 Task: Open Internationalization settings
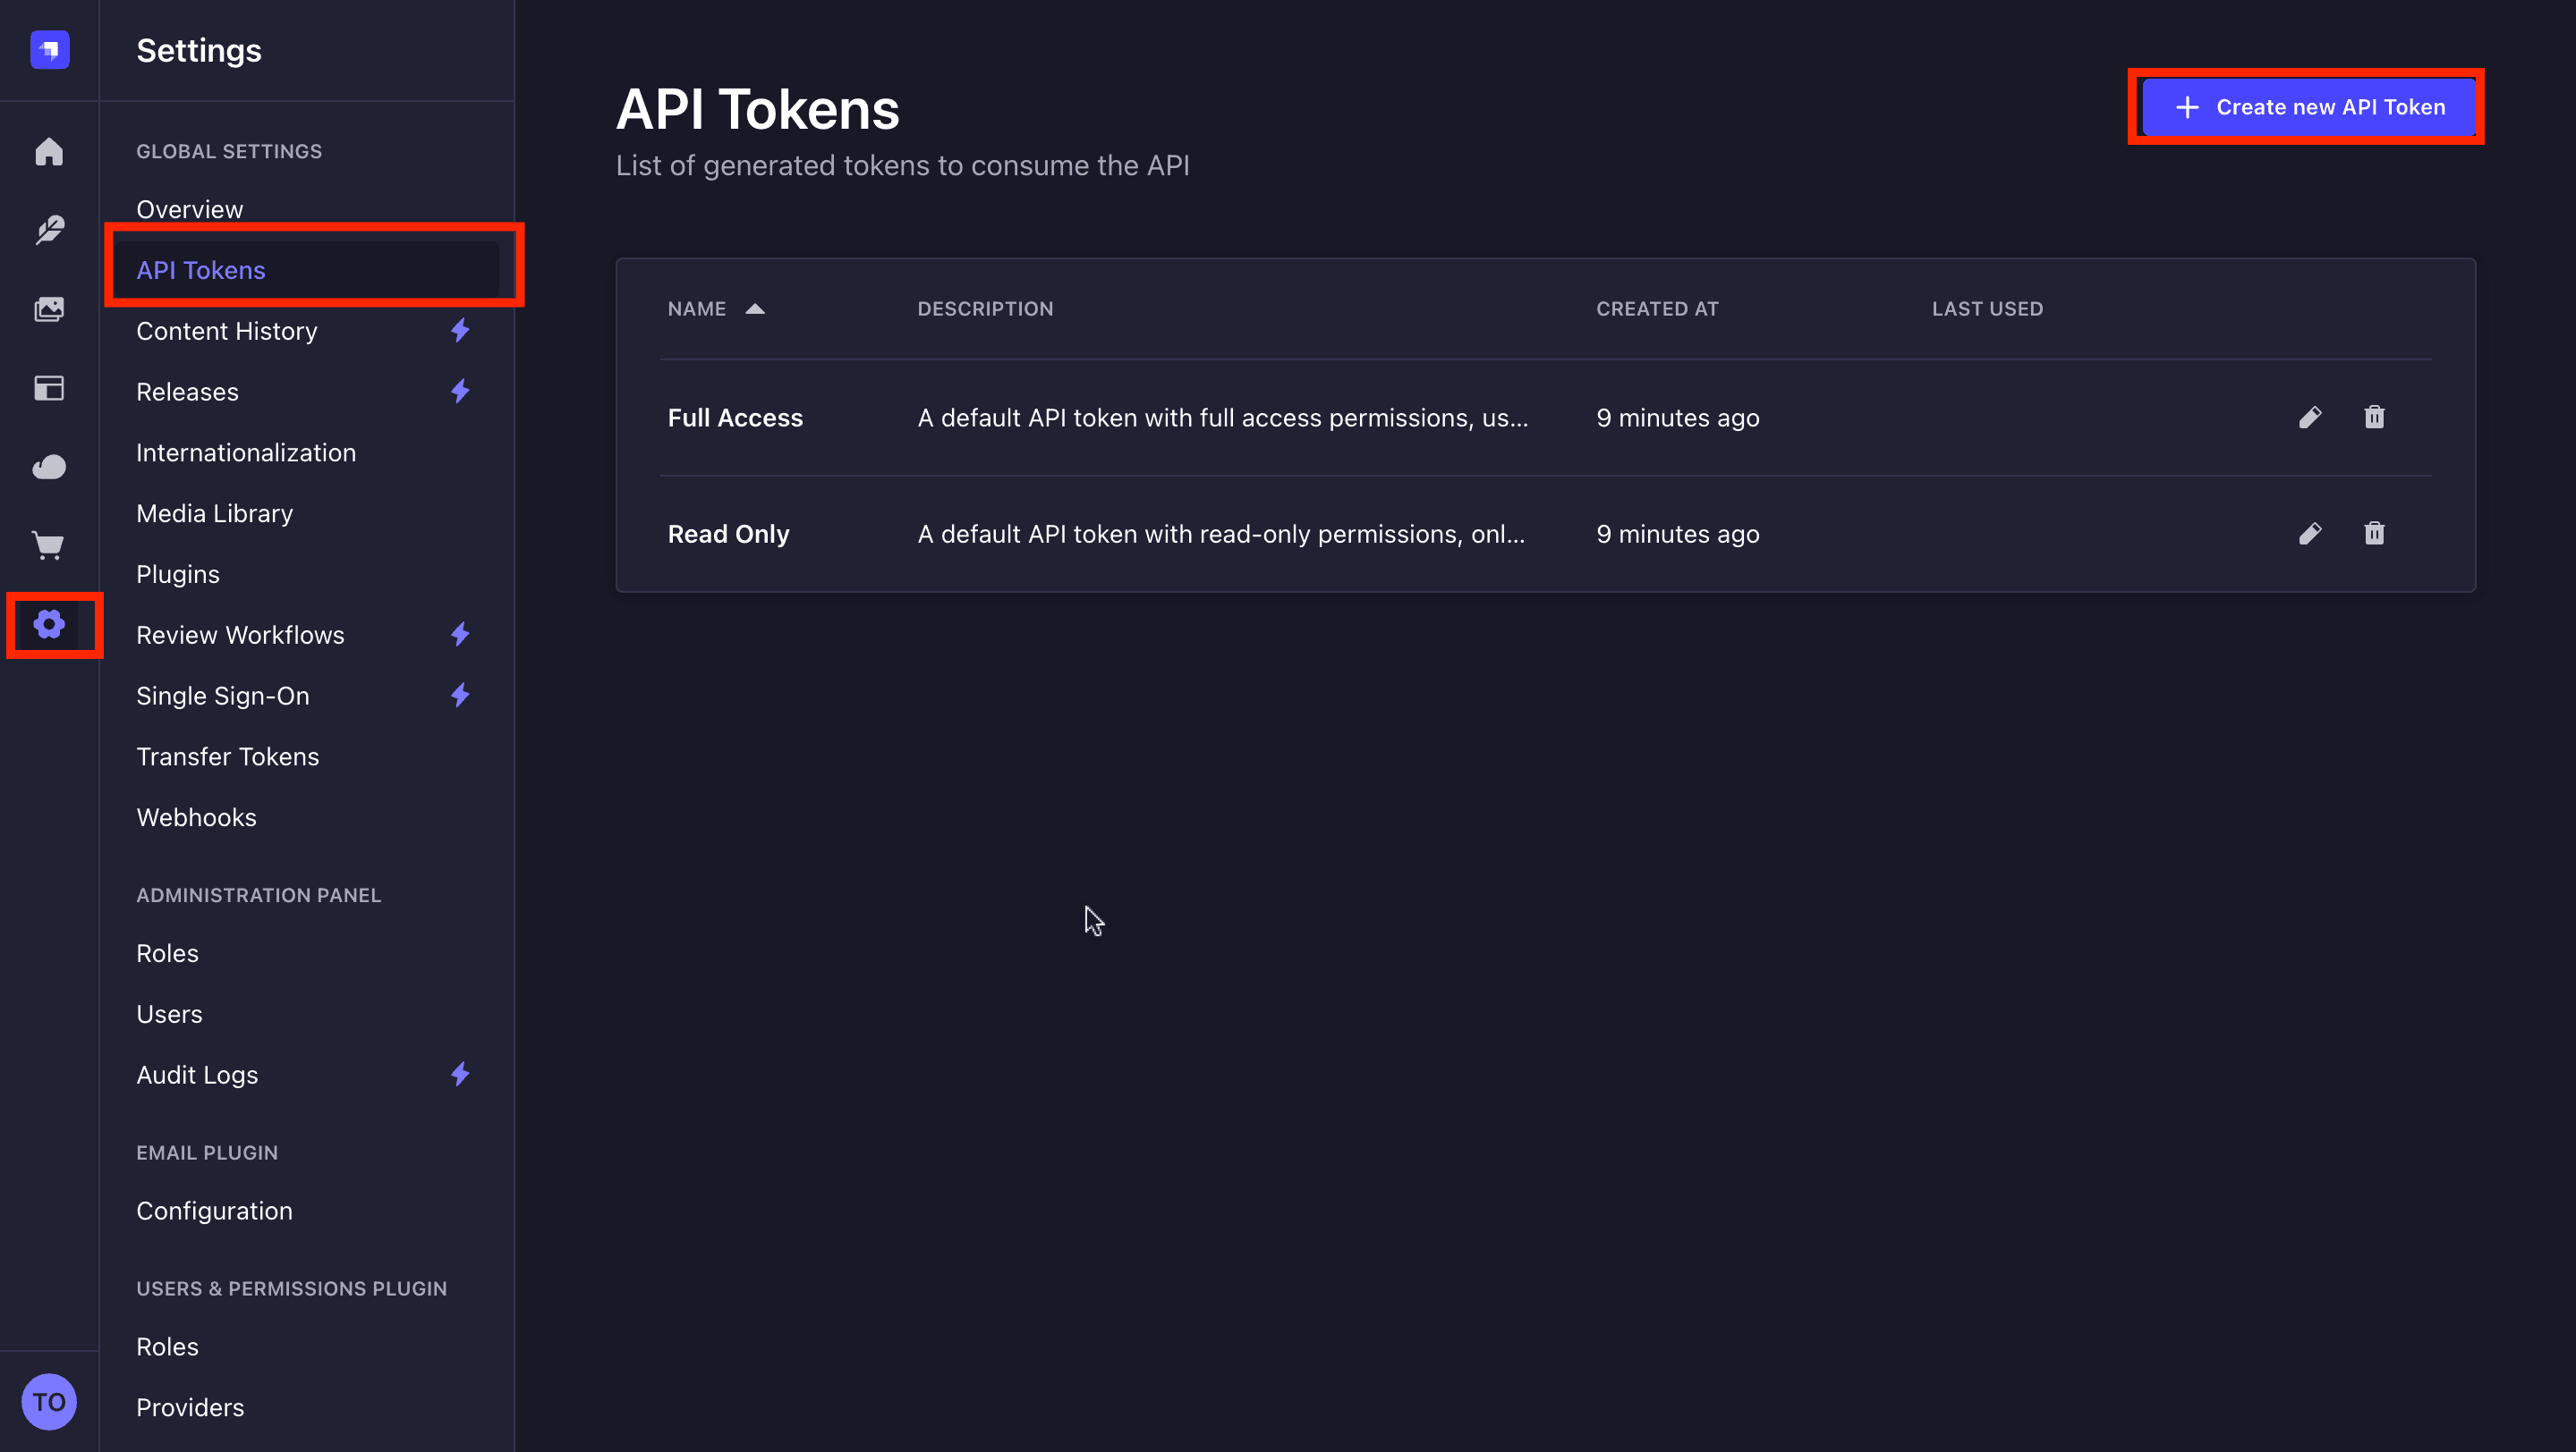pos(246,452)
